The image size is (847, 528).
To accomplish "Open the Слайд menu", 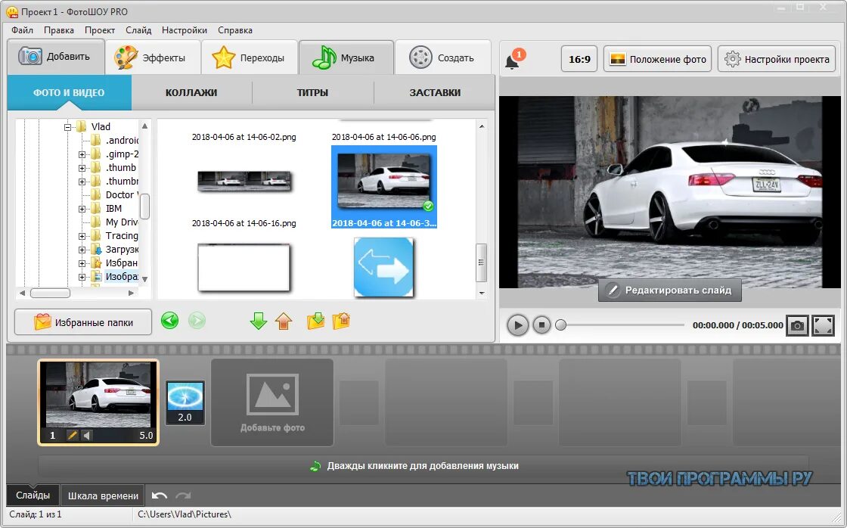I will [138, 30].
